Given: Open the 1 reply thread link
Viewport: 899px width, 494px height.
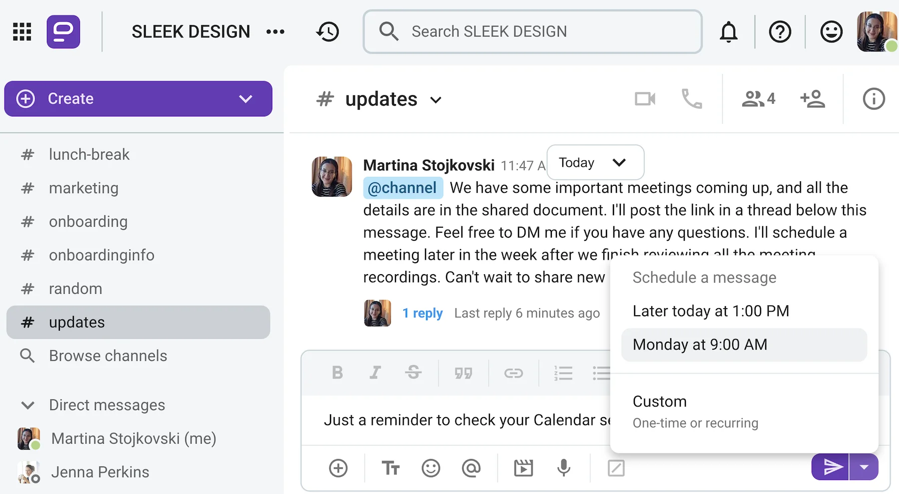Looking at the screenshot, I should pos(423,313).
